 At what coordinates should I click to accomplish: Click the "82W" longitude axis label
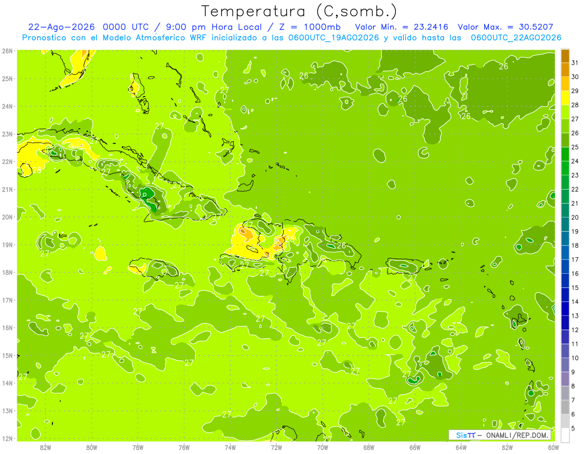[x=46, y=448]
